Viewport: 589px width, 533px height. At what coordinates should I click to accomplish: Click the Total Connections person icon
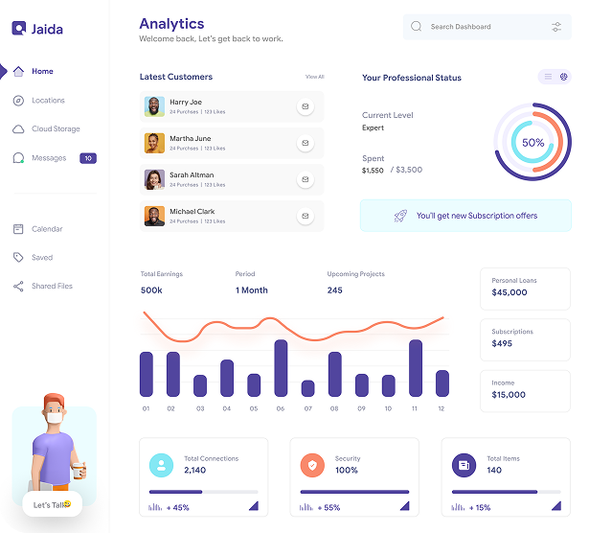click(x=162, y=465)
